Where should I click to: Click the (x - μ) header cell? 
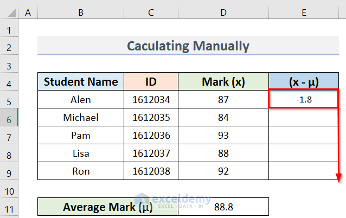click(x=303, y=82)
